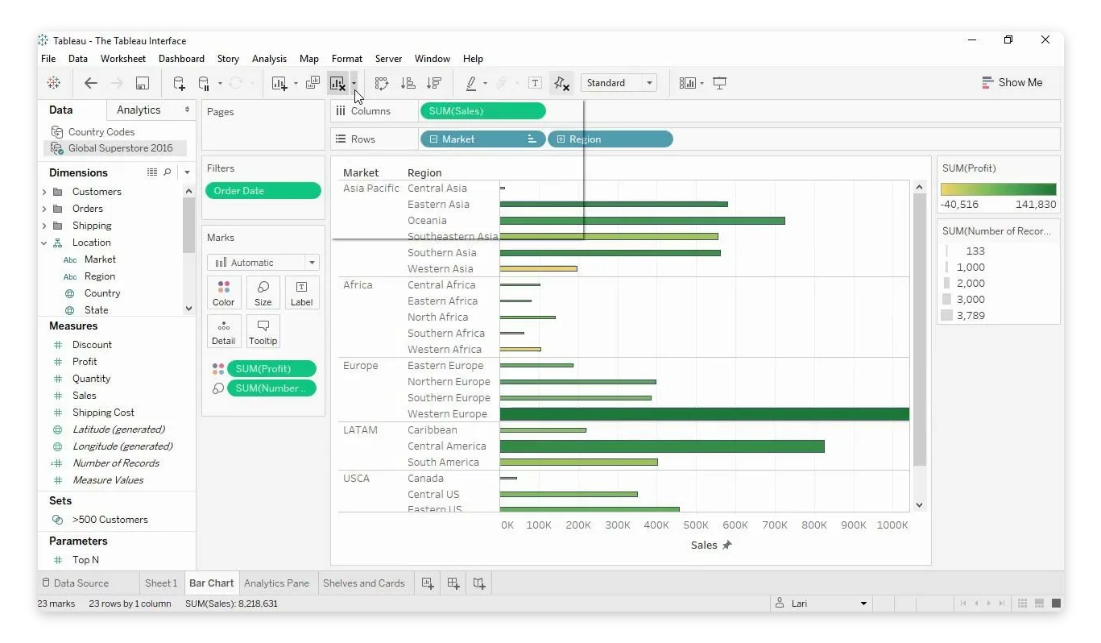Image resolution: width=1101 pixels, height=643 pixels.
Task: Switch to sheet sorter grid view
Action: click(1023, 604)
